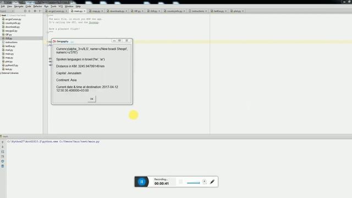Viewport: 352px width, 198px height.
Task: Select GIF.py in the project tree
Action: click(9, 35)
